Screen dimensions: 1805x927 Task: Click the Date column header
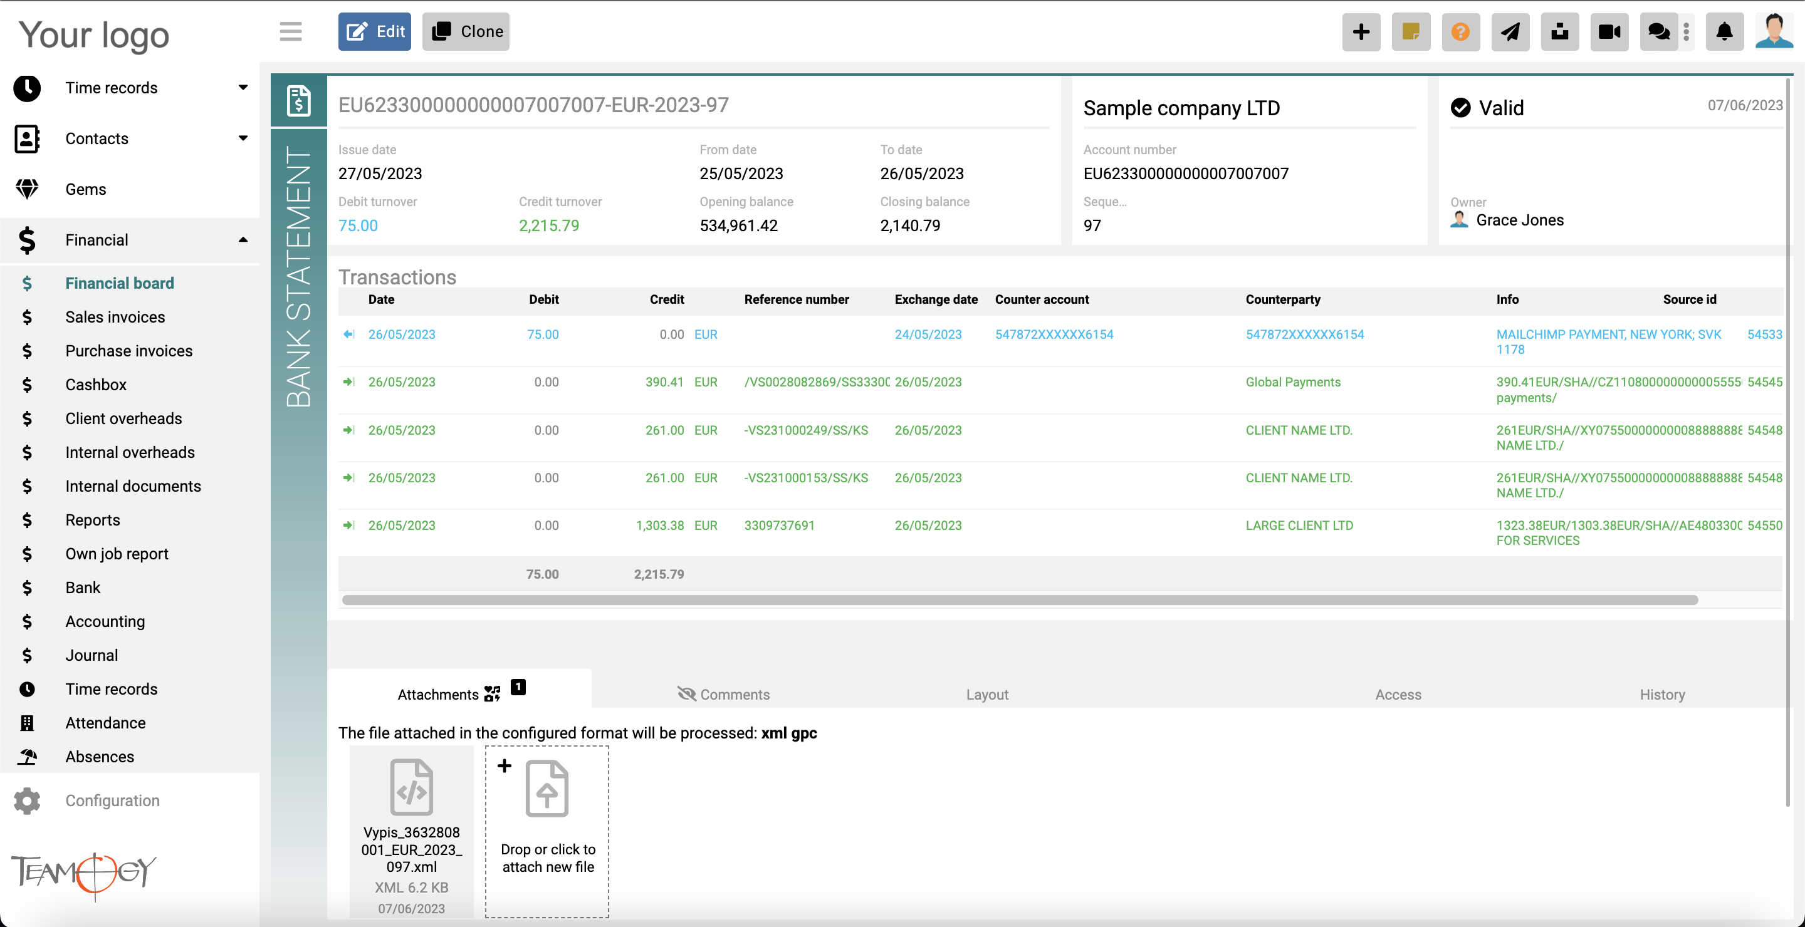click(381, 299)
